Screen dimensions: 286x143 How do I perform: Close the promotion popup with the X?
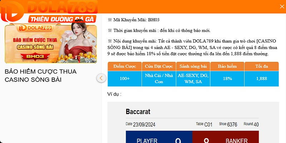[x=282, y=6]
